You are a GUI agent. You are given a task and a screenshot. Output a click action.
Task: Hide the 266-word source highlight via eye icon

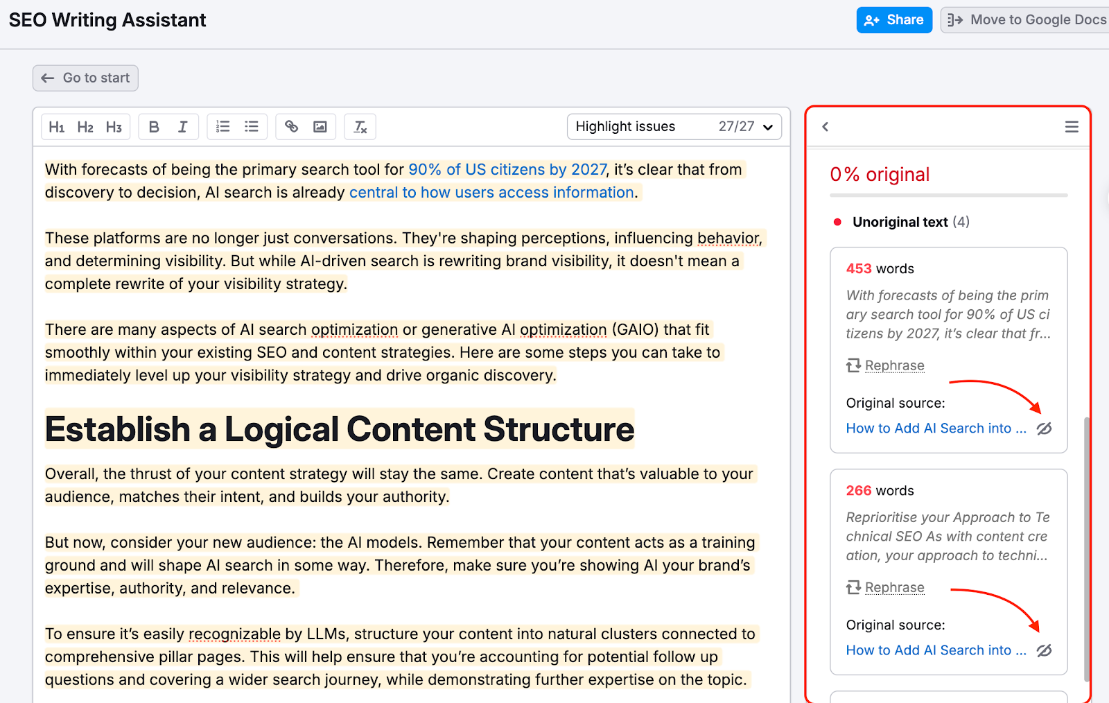[1045, 650]
